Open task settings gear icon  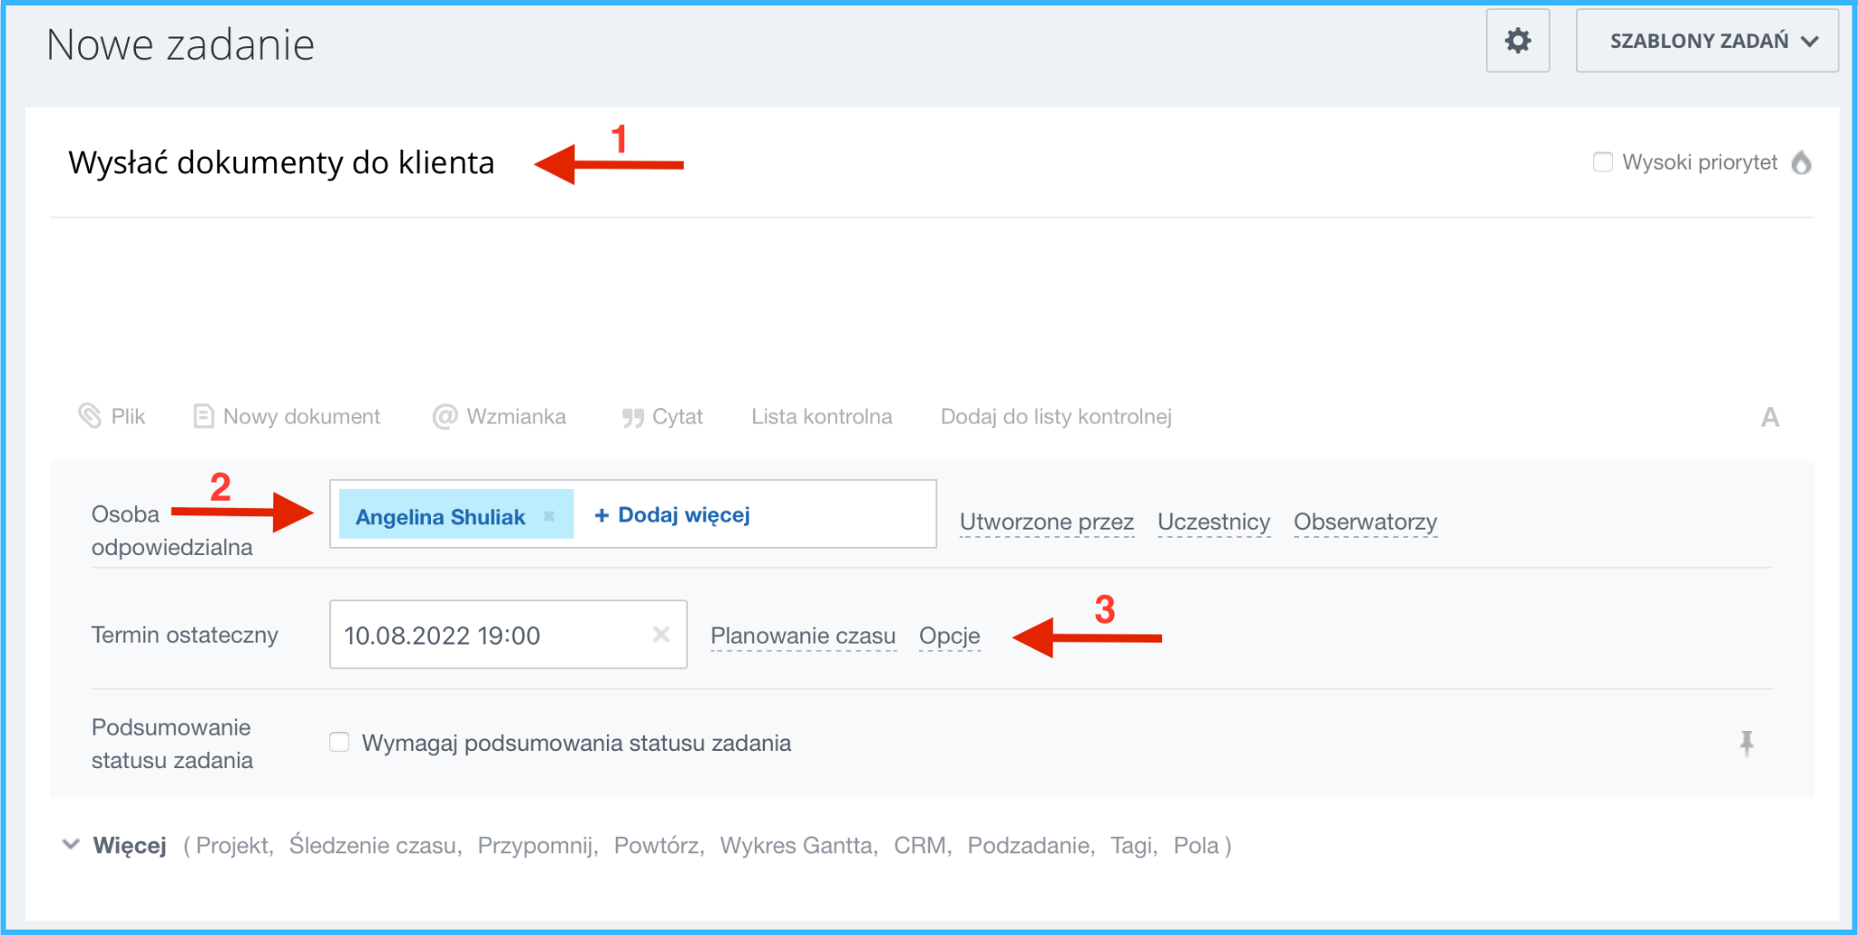click(x=1517, y=41)
